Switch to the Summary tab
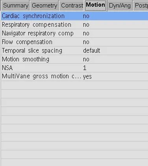Viewport: 148px width, 166px height. coord(15,6)
